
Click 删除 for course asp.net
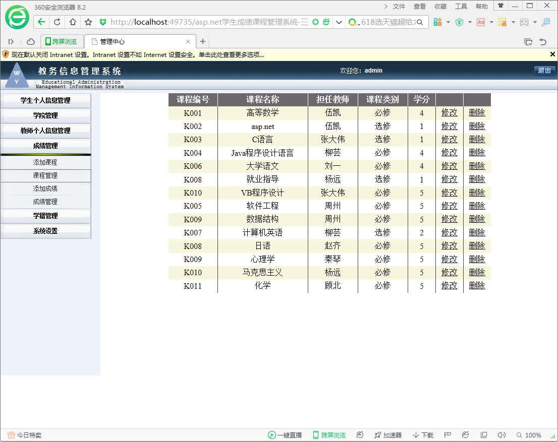click(477, 126)
